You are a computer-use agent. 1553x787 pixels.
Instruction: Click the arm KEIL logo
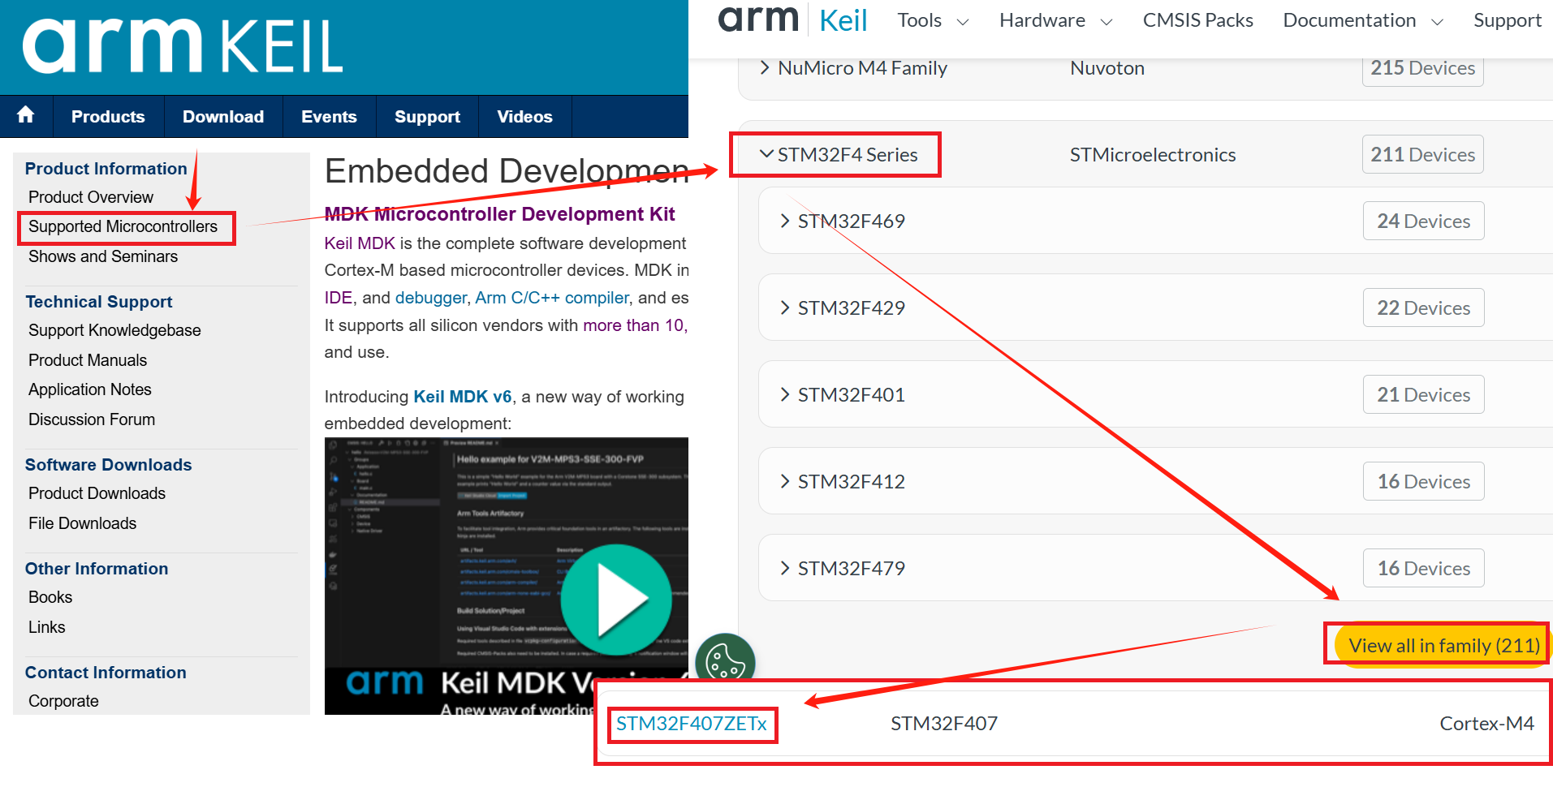(x=183, y=46)
